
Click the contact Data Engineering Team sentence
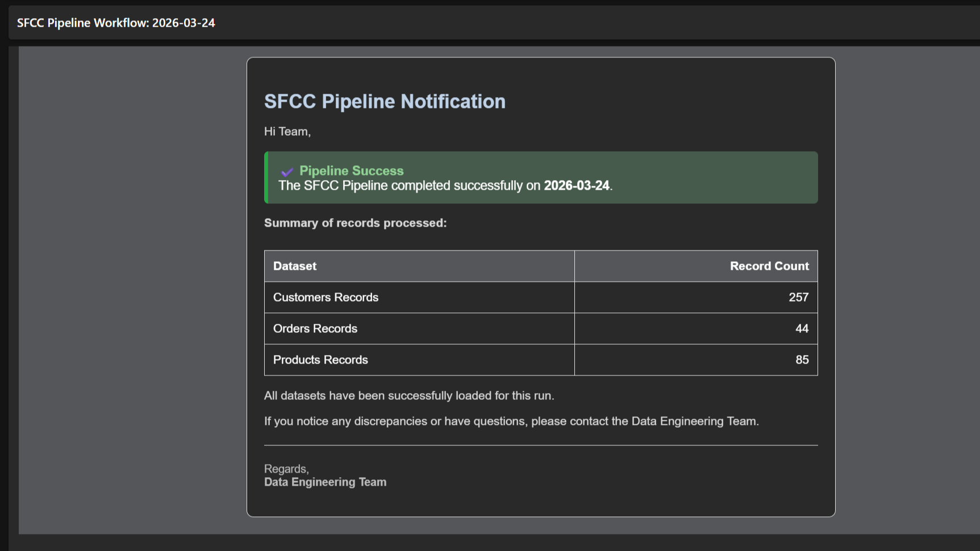[511, 421]
